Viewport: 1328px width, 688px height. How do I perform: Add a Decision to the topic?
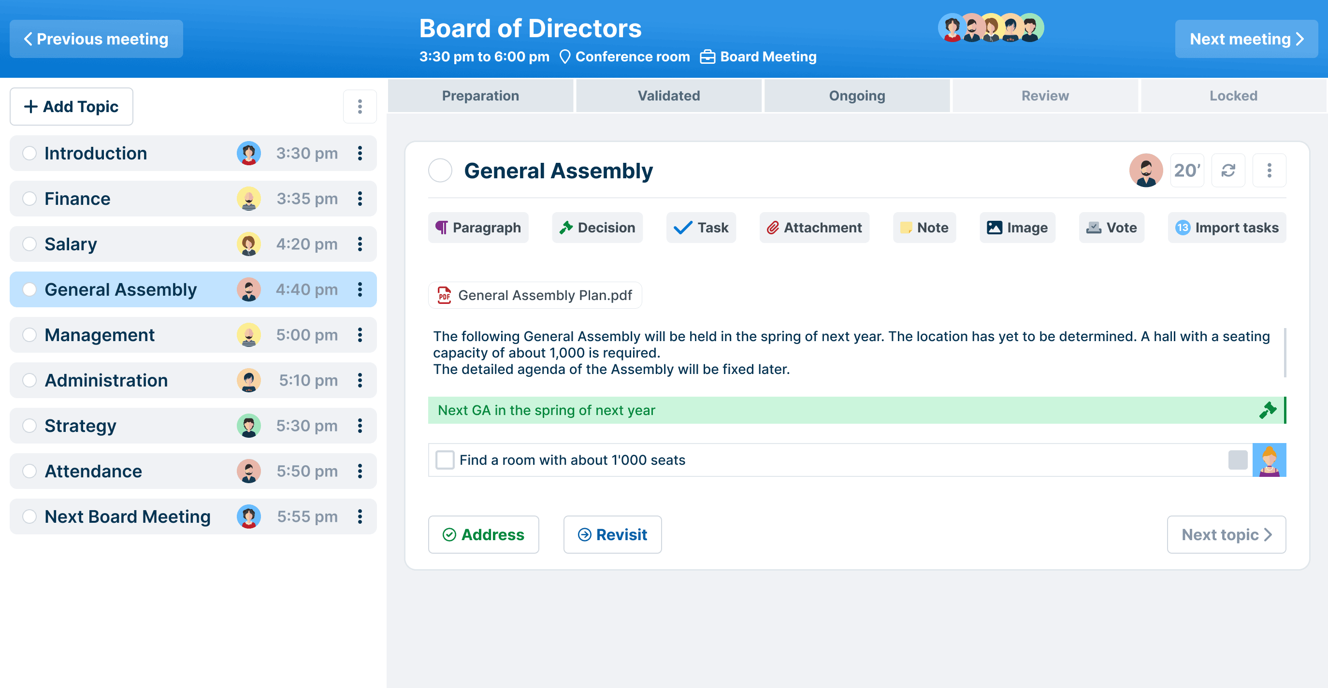(x=597, y=227)
